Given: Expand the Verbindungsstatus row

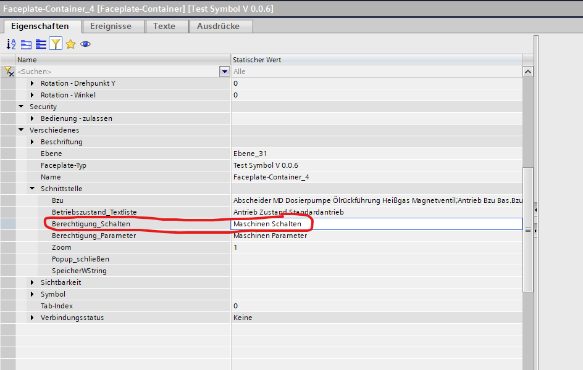Looking at the screenshot, I should [x=32, y=318].
